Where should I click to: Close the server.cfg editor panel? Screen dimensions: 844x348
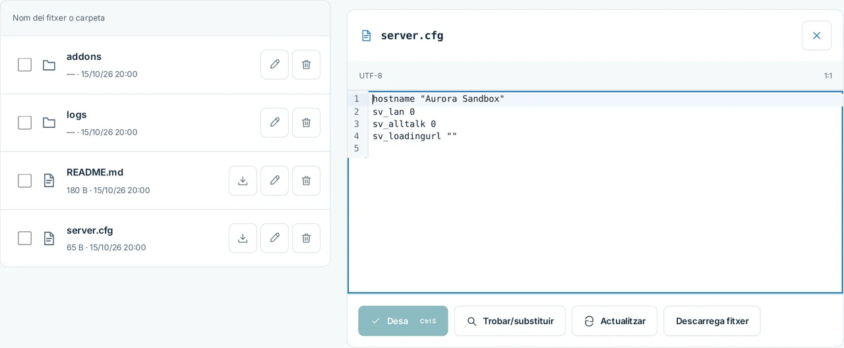(816, 36)
